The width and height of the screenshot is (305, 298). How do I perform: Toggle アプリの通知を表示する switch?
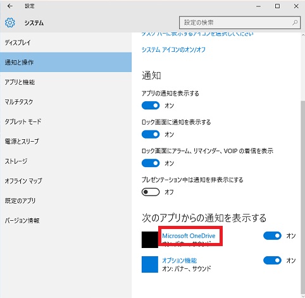point(151,106)
